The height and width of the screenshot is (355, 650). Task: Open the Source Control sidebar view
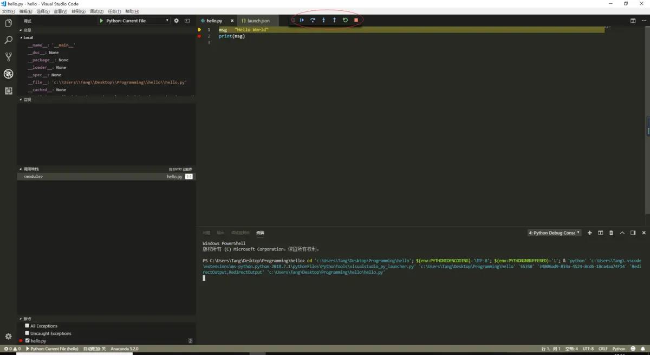8,57
